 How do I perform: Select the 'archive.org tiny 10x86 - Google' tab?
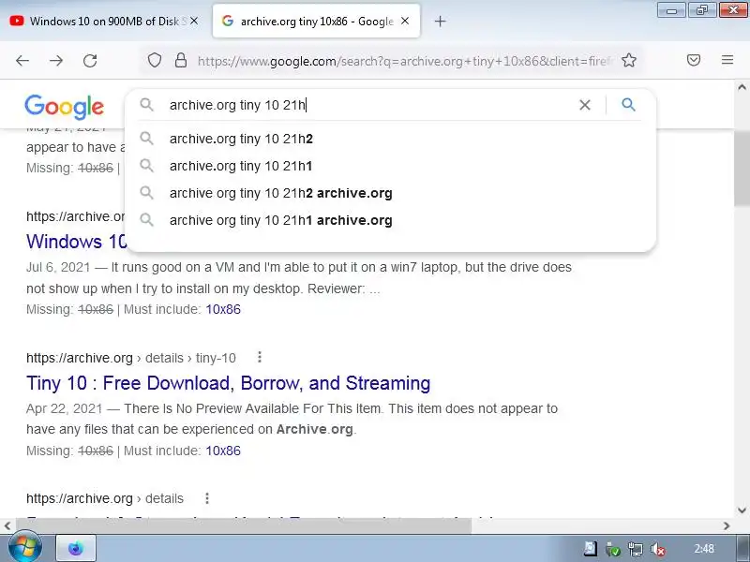[316, 21]
